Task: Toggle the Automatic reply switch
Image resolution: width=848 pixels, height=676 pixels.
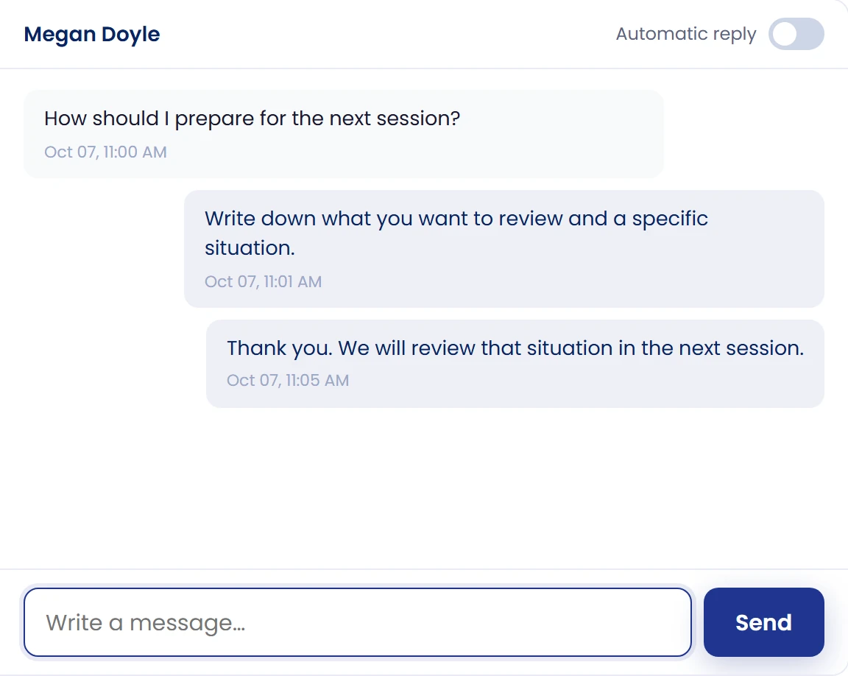Action: [x=796, y=34]
